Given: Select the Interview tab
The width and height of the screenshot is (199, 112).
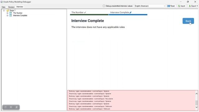Looking at the screenshot, I should pos(20,7).
